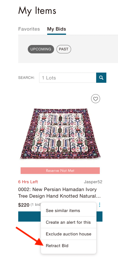This screenshot has width=118, height=257.
Task: Open the Persian rug thumbnail image
Action: [60, 134]
